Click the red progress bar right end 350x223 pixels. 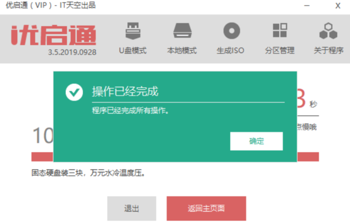(x=308, y=157)
